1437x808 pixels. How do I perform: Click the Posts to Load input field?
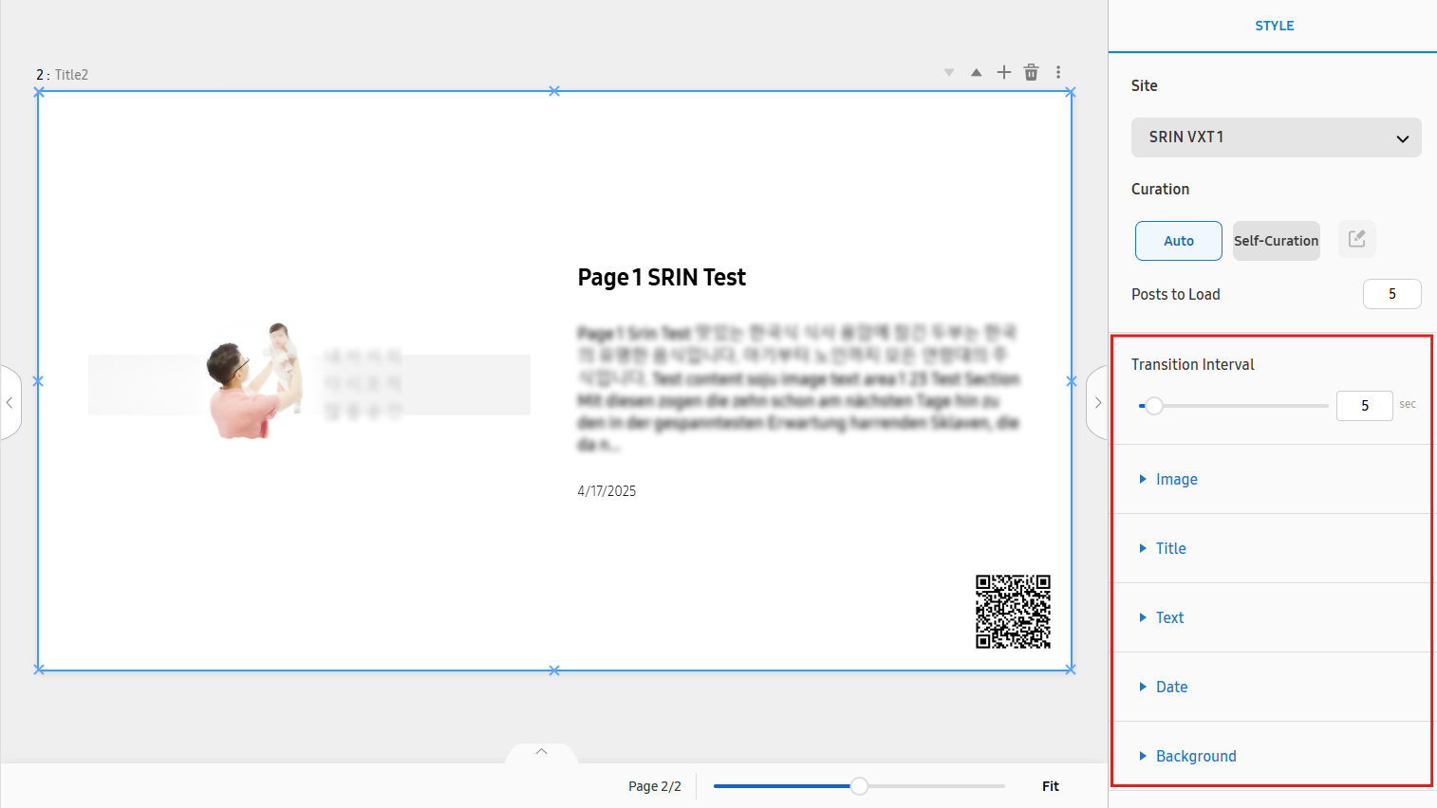coord(1391,294)
